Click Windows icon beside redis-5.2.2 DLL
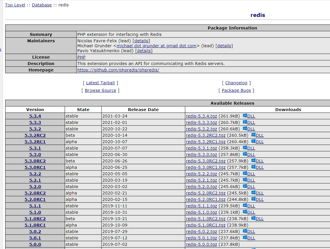This screenshot has width=330, height=249. pos(245,173)
